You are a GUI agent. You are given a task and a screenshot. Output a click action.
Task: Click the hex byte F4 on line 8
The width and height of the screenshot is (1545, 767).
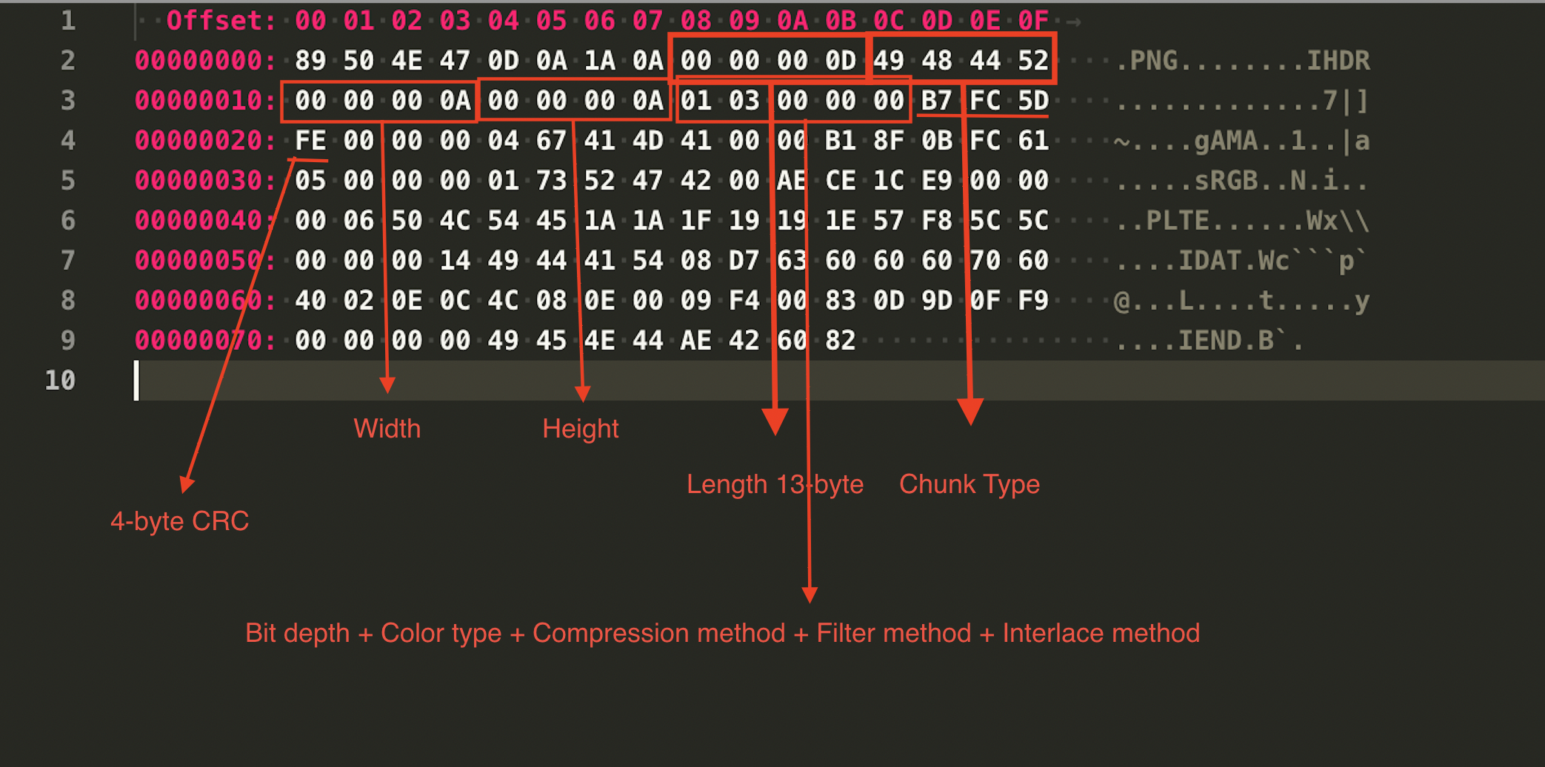tap(744, 301)
